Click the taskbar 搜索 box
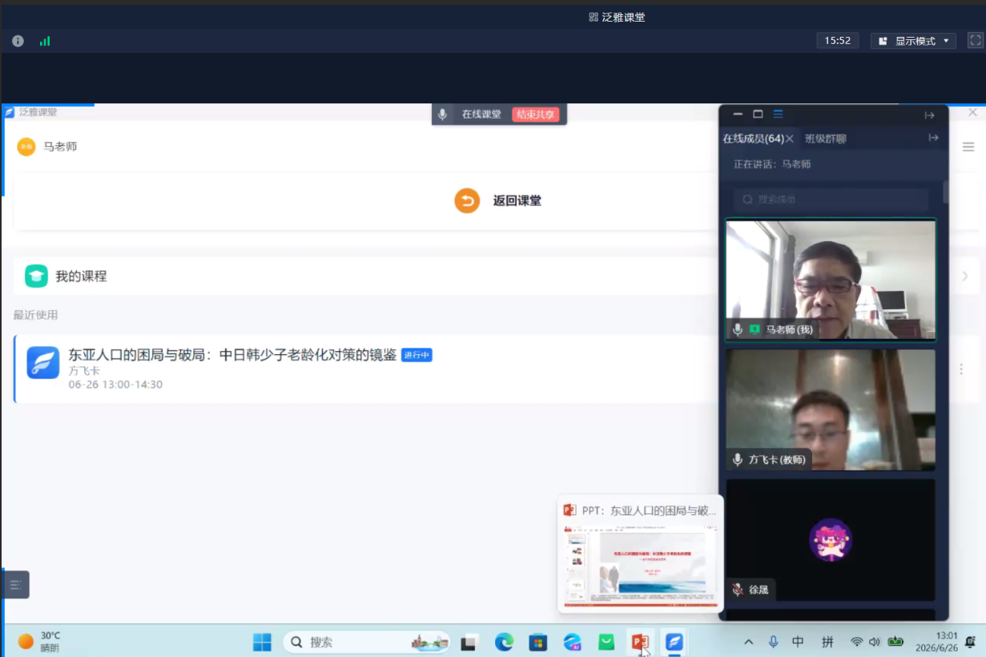 point(366,642)
